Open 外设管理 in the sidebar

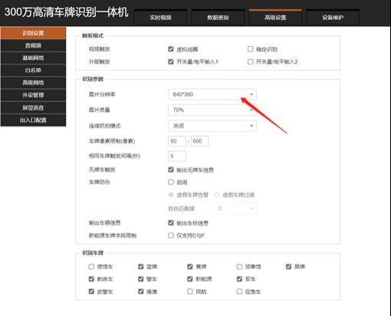(x=33, y=95)
